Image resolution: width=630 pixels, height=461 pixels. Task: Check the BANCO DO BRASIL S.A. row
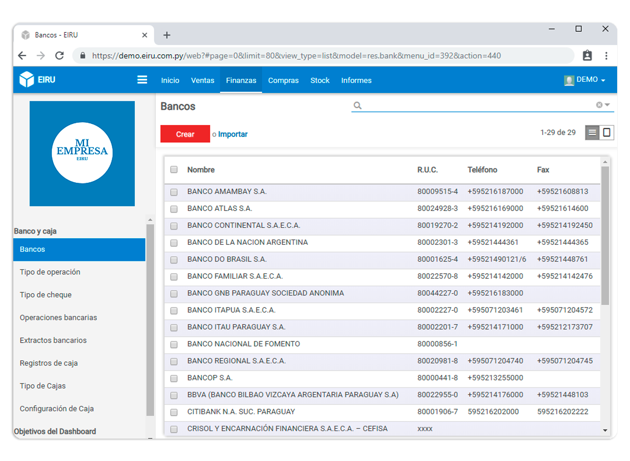click(174, 260)
